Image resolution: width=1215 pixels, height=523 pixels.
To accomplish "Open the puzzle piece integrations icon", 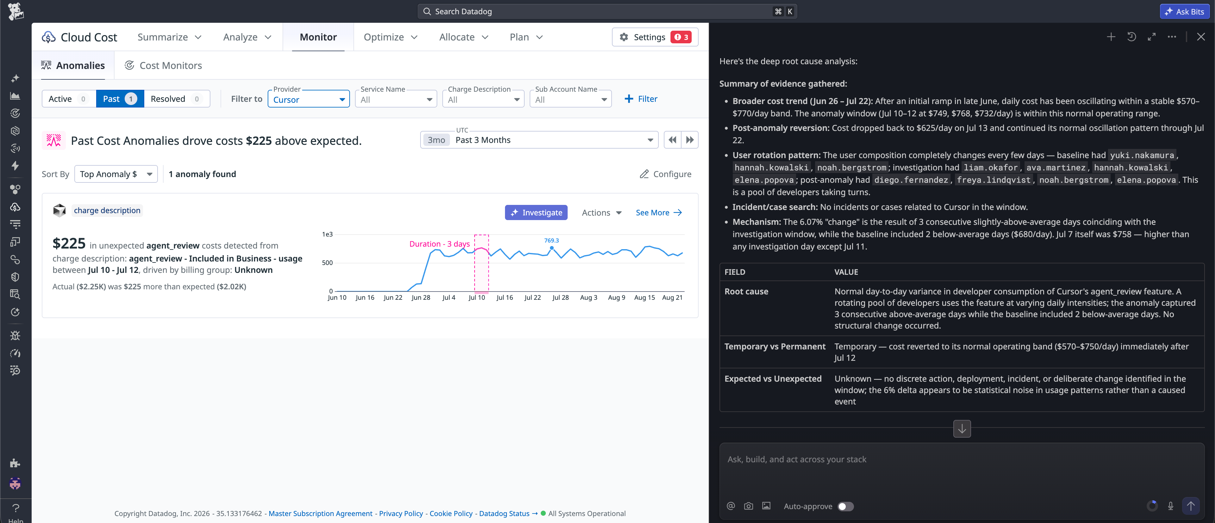I will pos(15,463).
